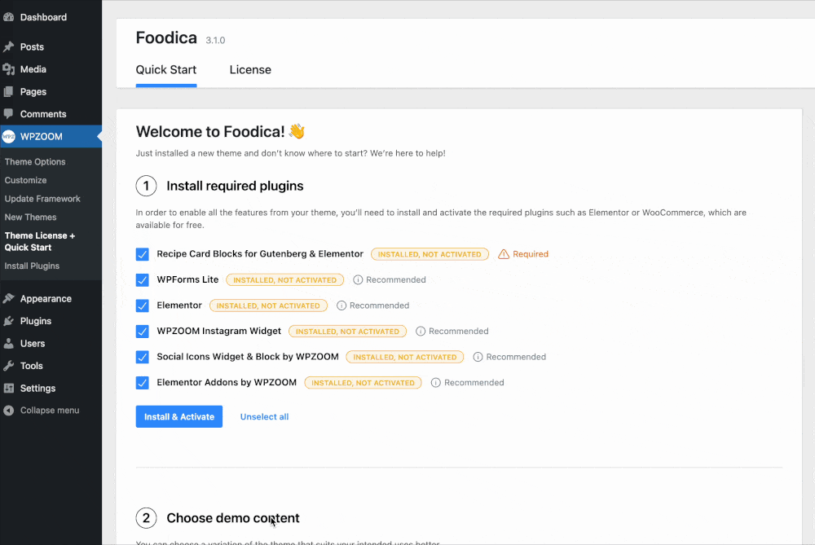815x545 pixels.
Task: Click the status badge beside Social Icons Widget
Action: click(x=405, y=357)
